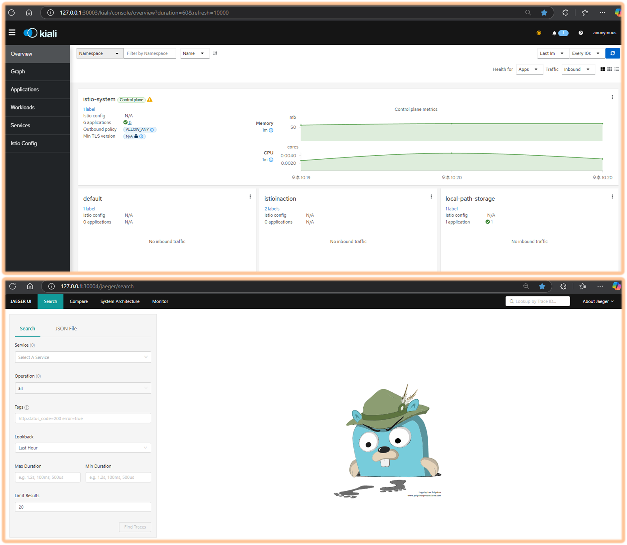627x545 pixels.
Task: Go to Graph in Kiali sidebar
Action: 18,72
